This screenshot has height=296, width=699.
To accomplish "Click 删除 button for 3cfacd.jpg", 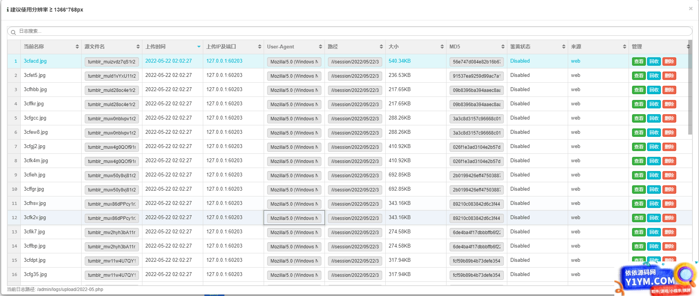I will (x=669, y=62).
